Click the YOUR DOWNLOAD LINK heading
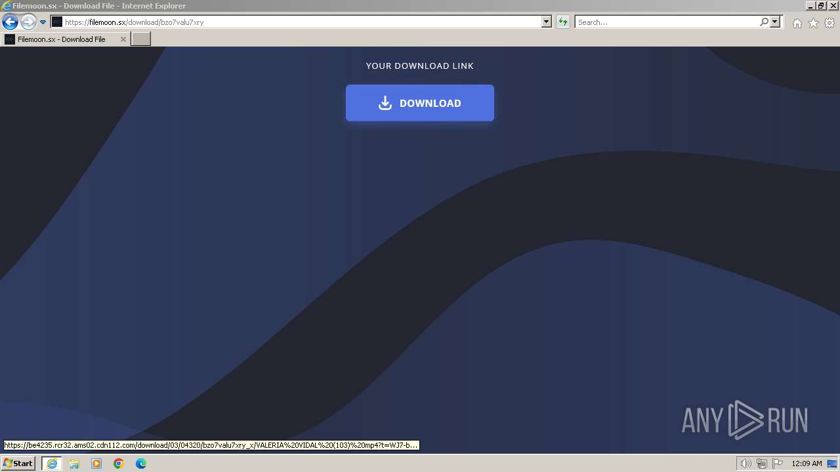This screenshot has height=472, width=840. (x=420, y=66)
